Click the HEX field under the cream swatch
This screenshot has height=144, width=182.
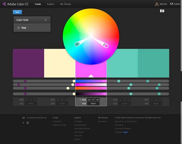pos(62,104)
